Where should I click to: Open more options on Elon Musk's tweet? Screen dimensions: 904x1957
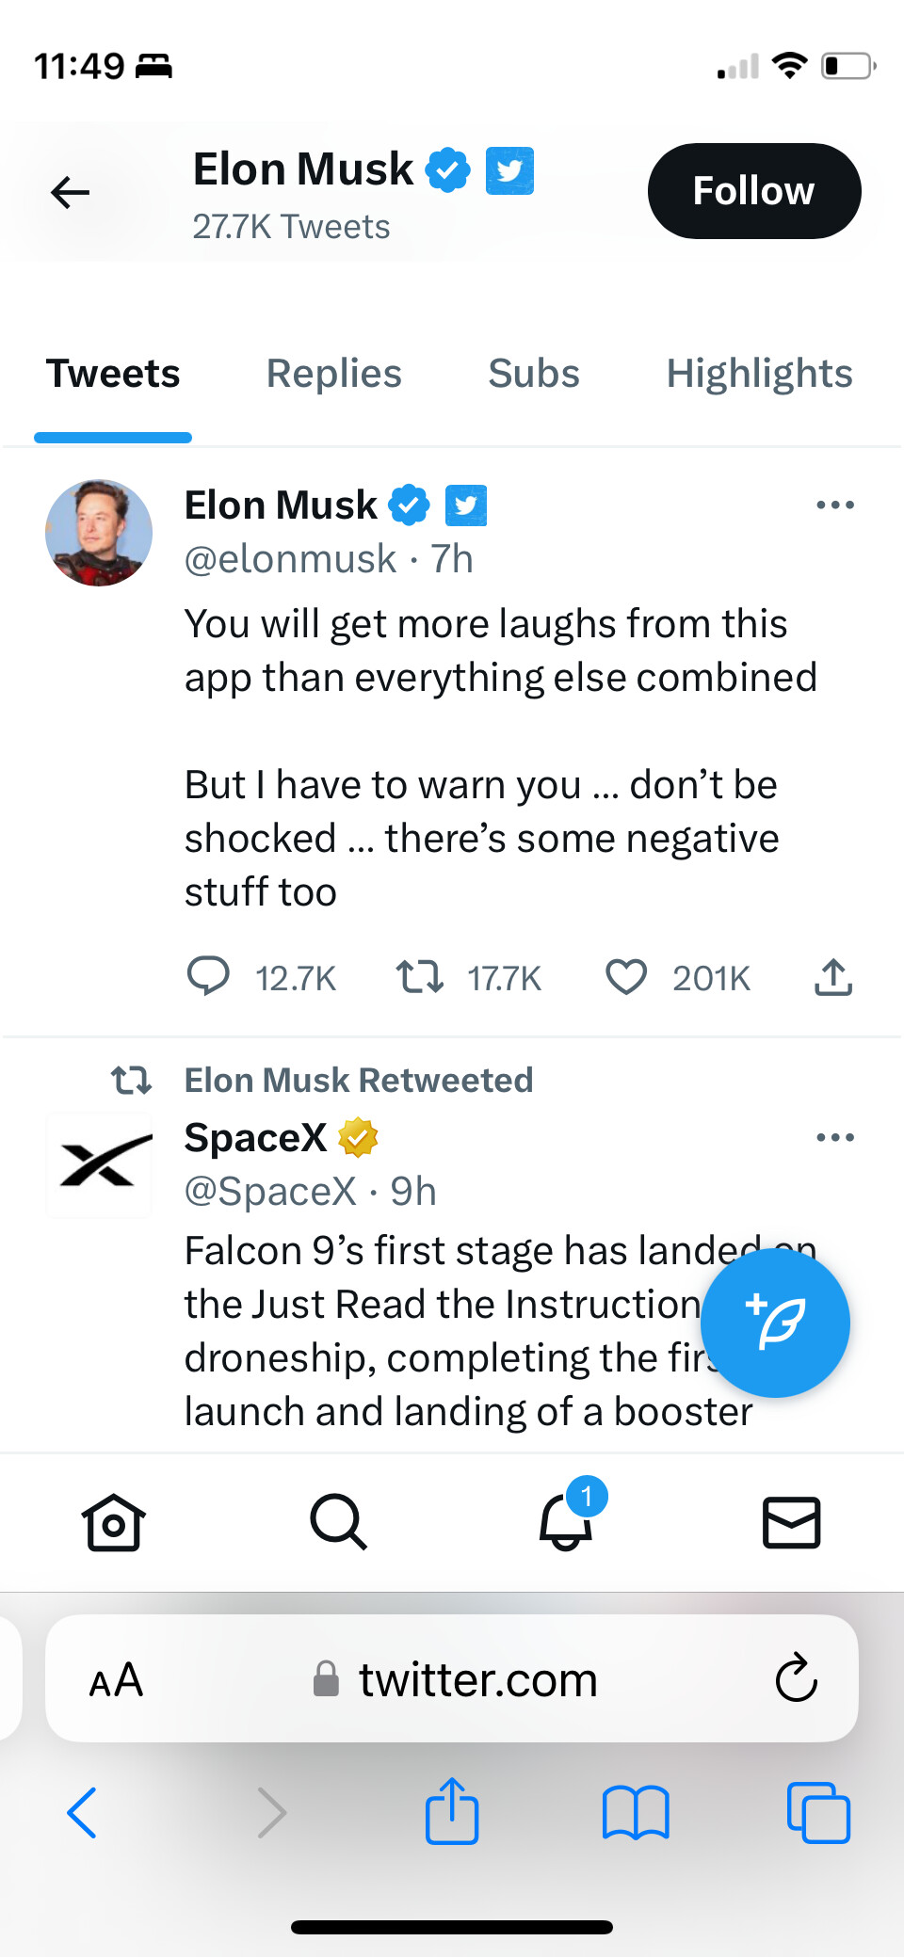tap(834, 505)
